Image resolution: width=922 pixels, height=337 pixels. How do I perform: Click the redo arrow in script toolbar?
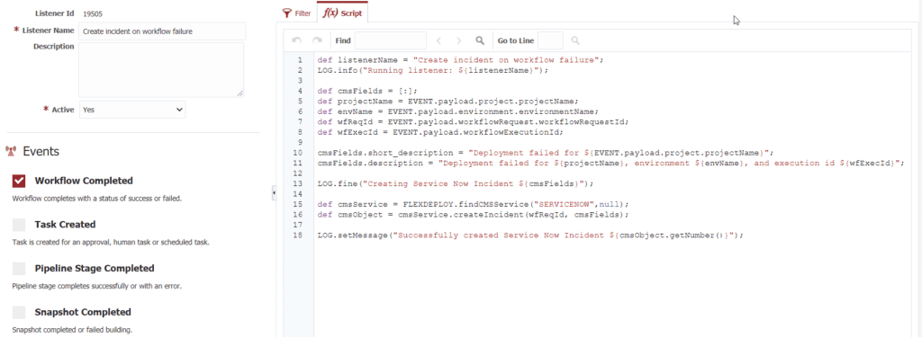tap(317, 40)
